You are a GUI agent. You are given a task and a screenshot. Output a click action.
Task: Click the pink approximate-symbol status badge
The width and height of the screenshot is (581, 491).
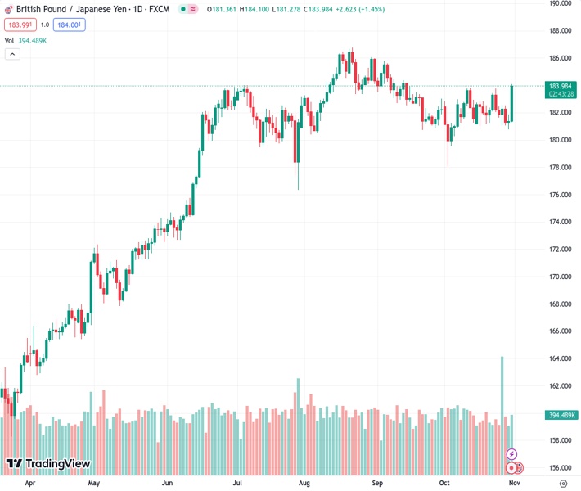(192, 9)
